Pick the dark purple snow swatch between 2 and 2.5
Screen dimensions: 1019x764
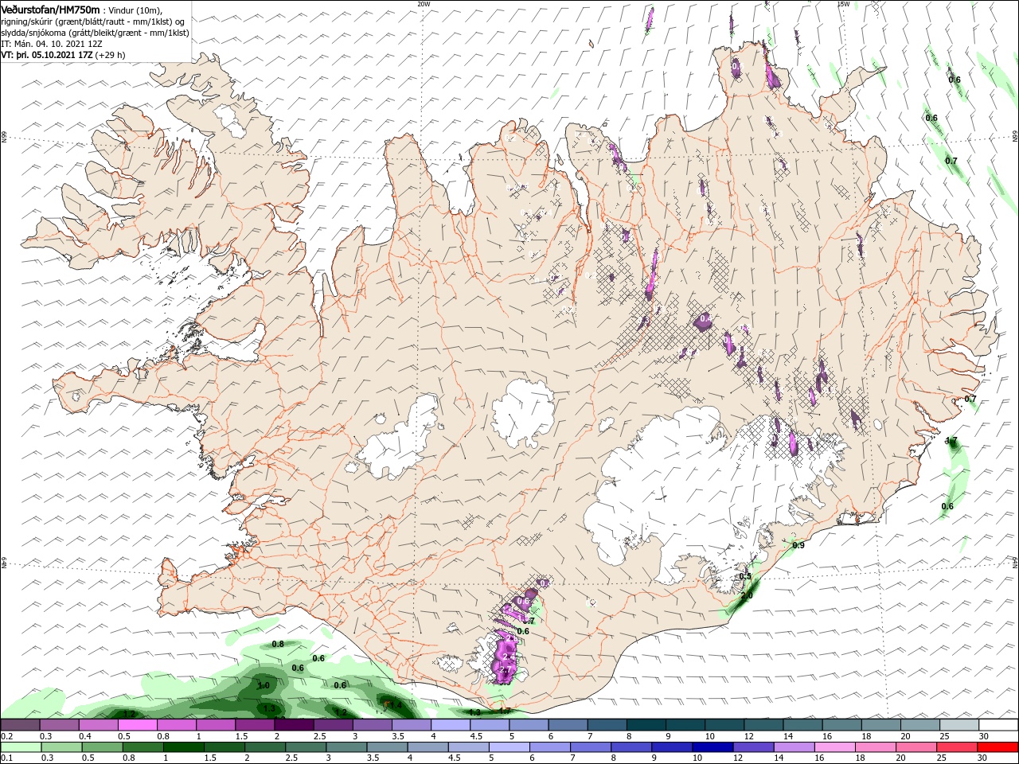pyautogui.click(x=294, y=725)
